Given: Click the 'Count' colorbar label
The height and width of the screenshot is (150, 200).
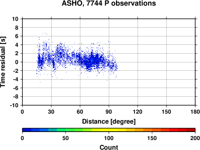Looking at the screenshot, I should [109, 147].
